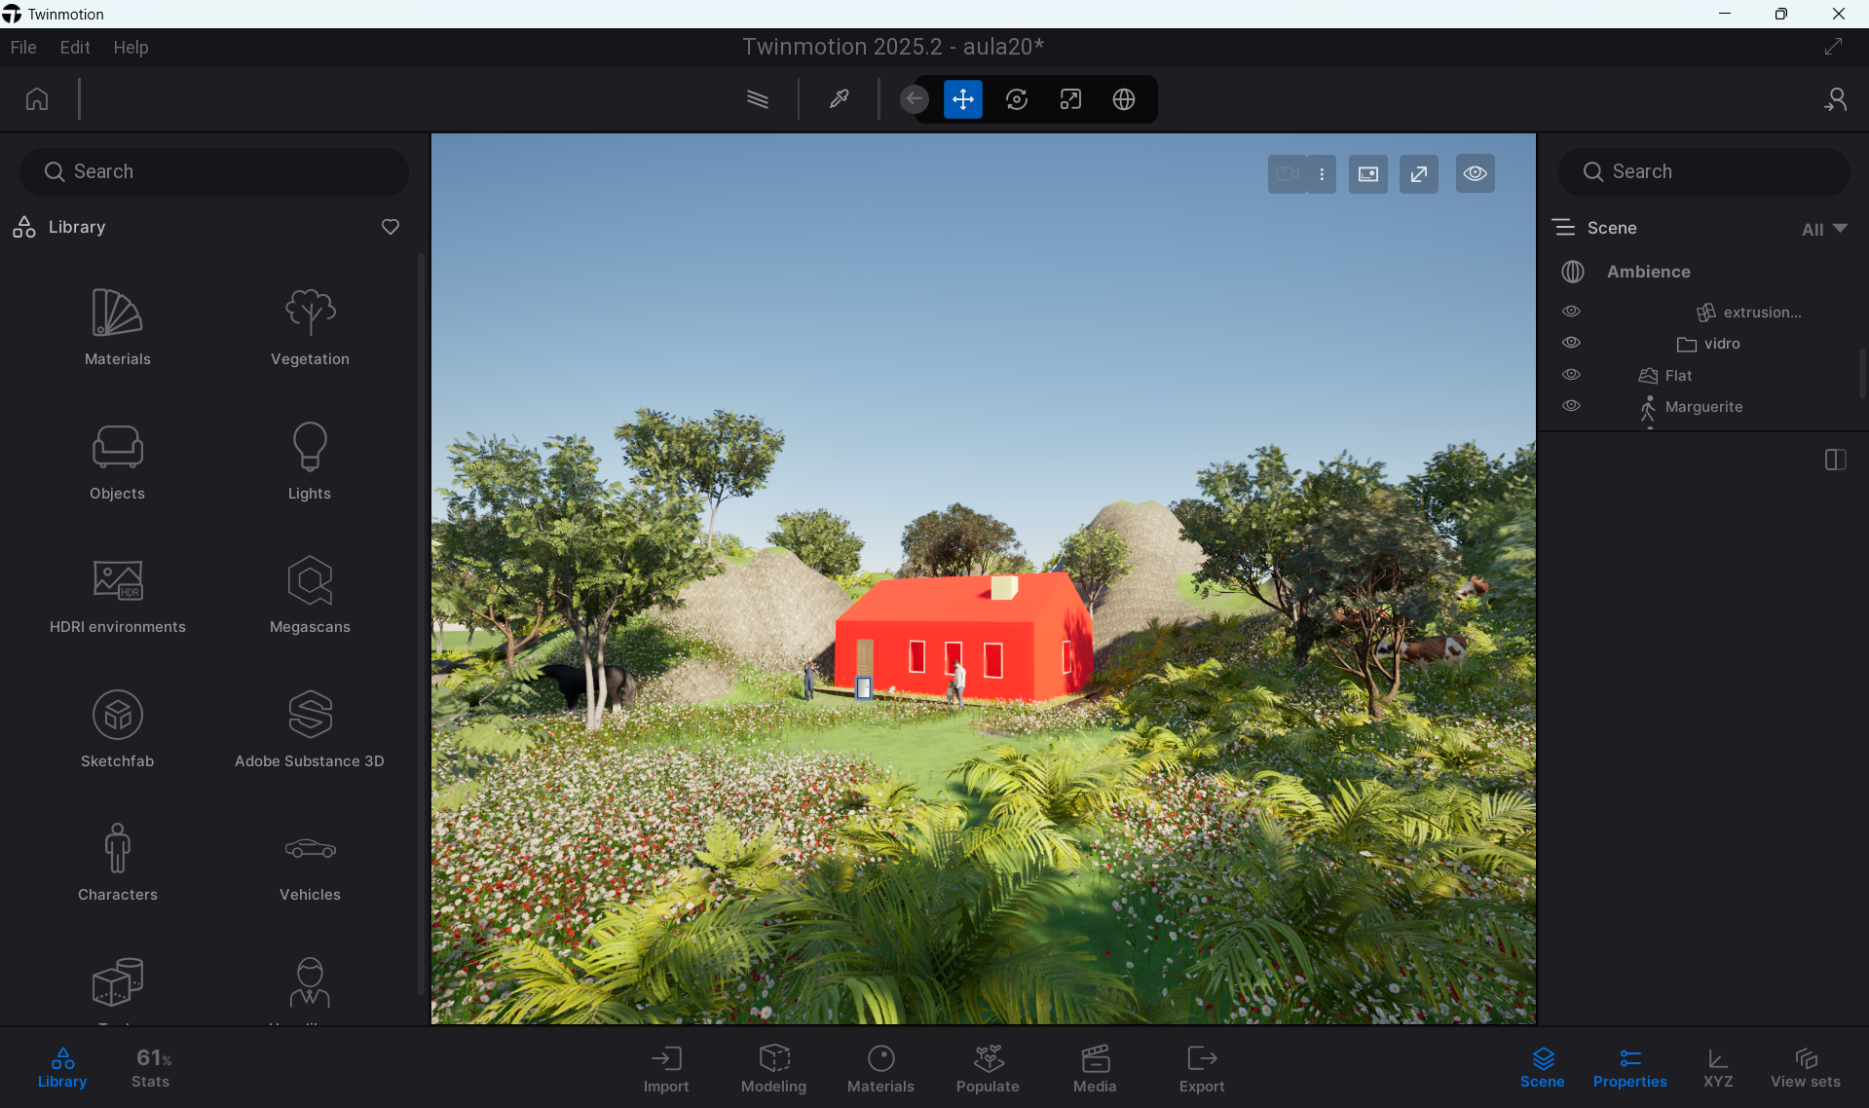This screenshot has width=1869, height=1108.
Task: Pick a material with the eyedropper tool
Action: pyautogui.click(x=838, y=98)
